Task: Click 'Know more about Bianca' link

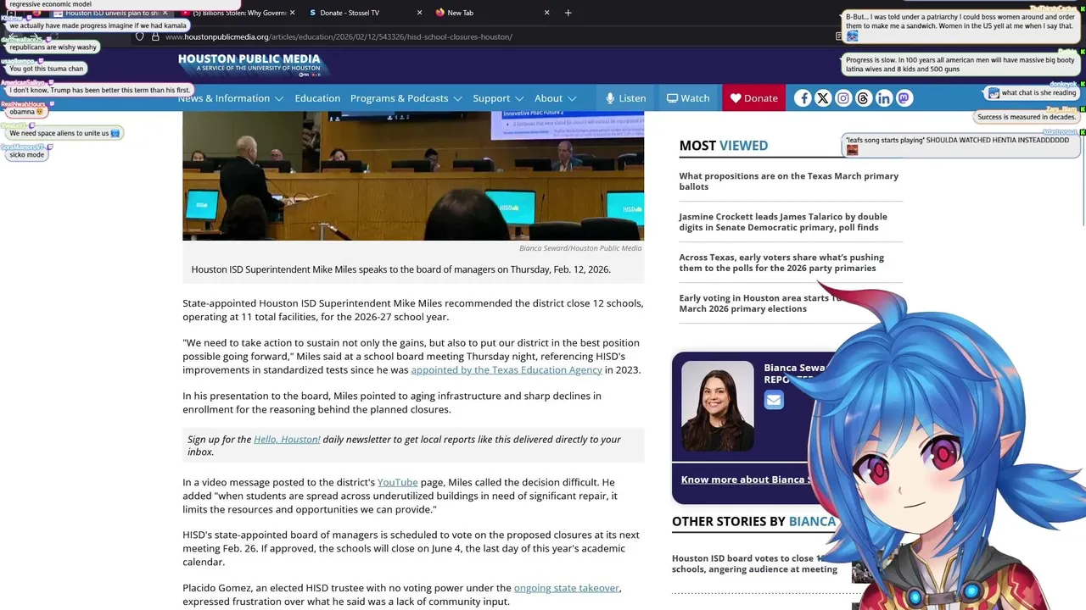Action: pos(747,480)
